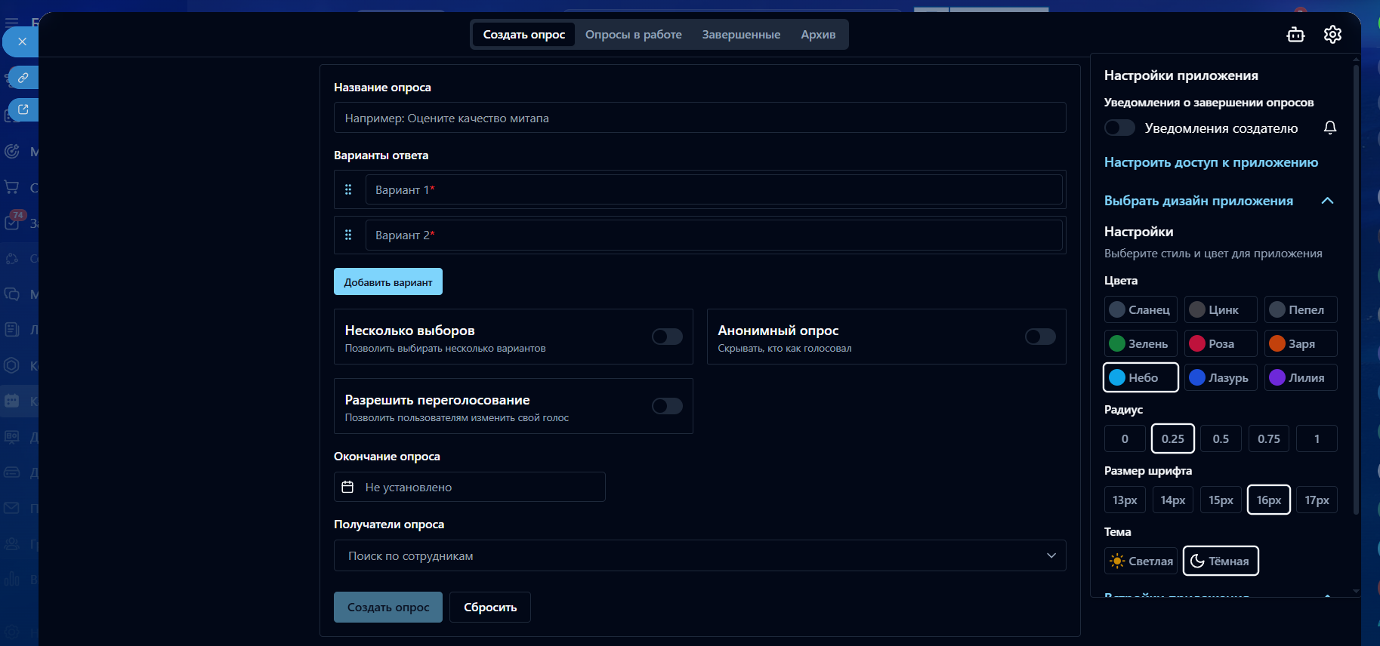Grab the drag handle of Вариант 1
The image size is (1380, 646).
348,189
